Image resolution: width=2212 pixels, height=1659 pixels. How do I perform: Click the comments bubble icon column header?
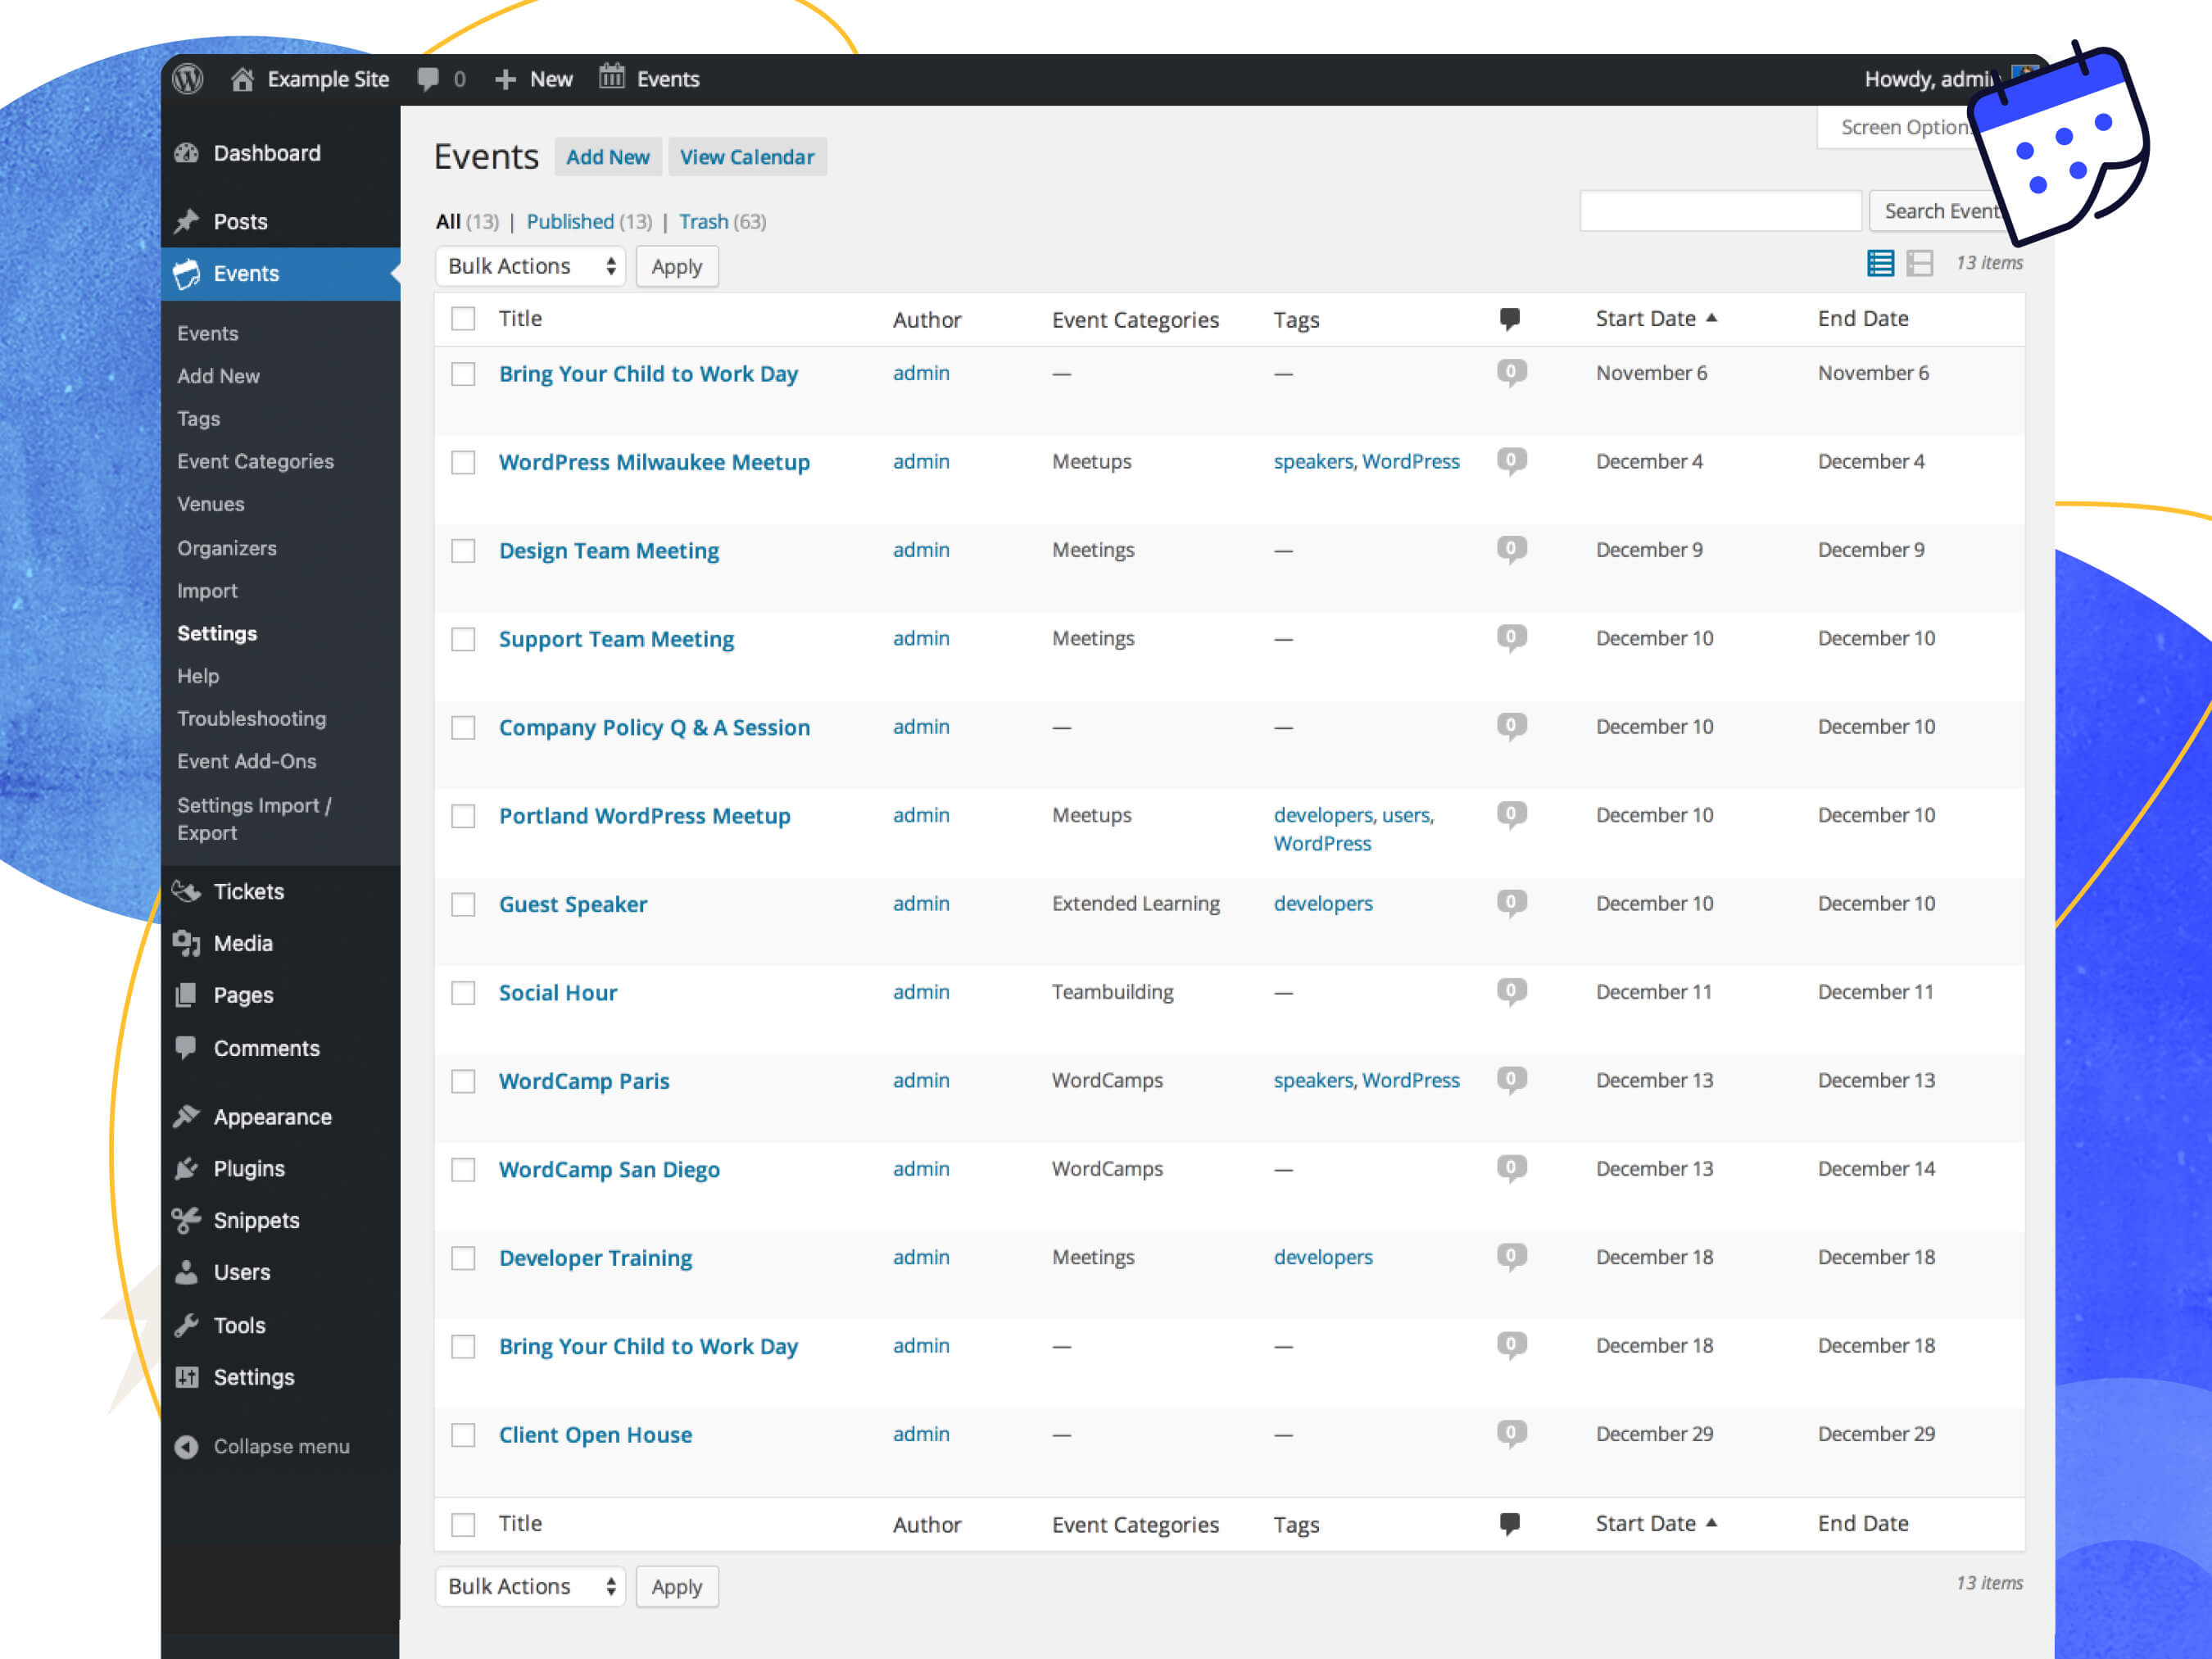[x=1508, y=317]
